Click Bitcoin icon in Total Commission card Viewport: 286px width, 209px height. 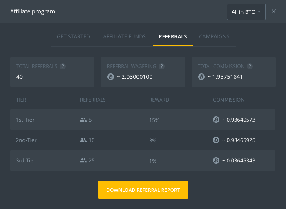tap(201, 76)
